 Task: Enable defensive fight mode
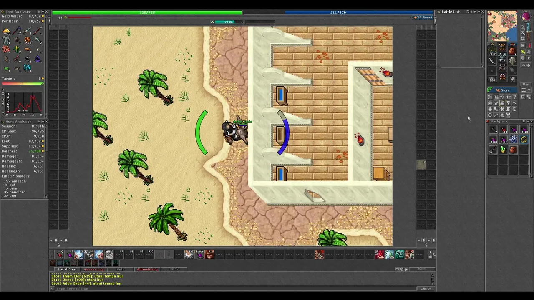point(522,58)
